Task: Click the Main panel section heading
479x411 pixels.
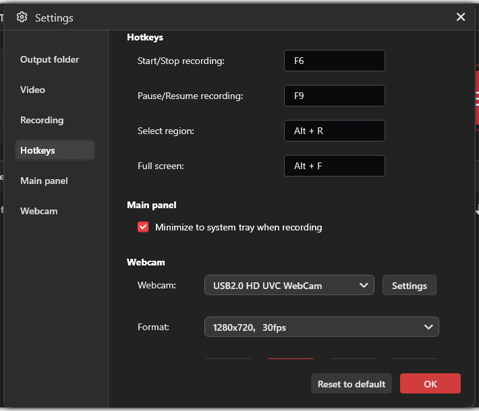Action: [x=152, y=205]
